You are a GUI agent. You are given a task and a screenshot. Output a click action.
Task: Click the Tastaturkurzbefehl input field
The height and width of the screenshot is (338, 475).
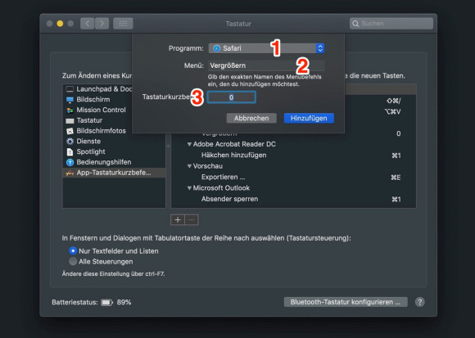[x=232, y=97]
